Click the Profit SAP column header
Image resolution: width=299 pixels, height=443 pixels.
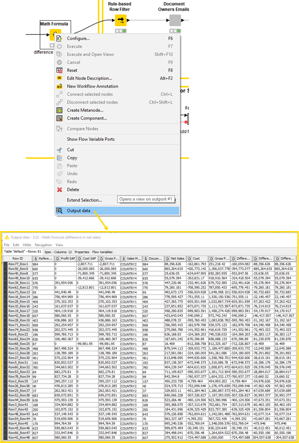coord(65,259)
